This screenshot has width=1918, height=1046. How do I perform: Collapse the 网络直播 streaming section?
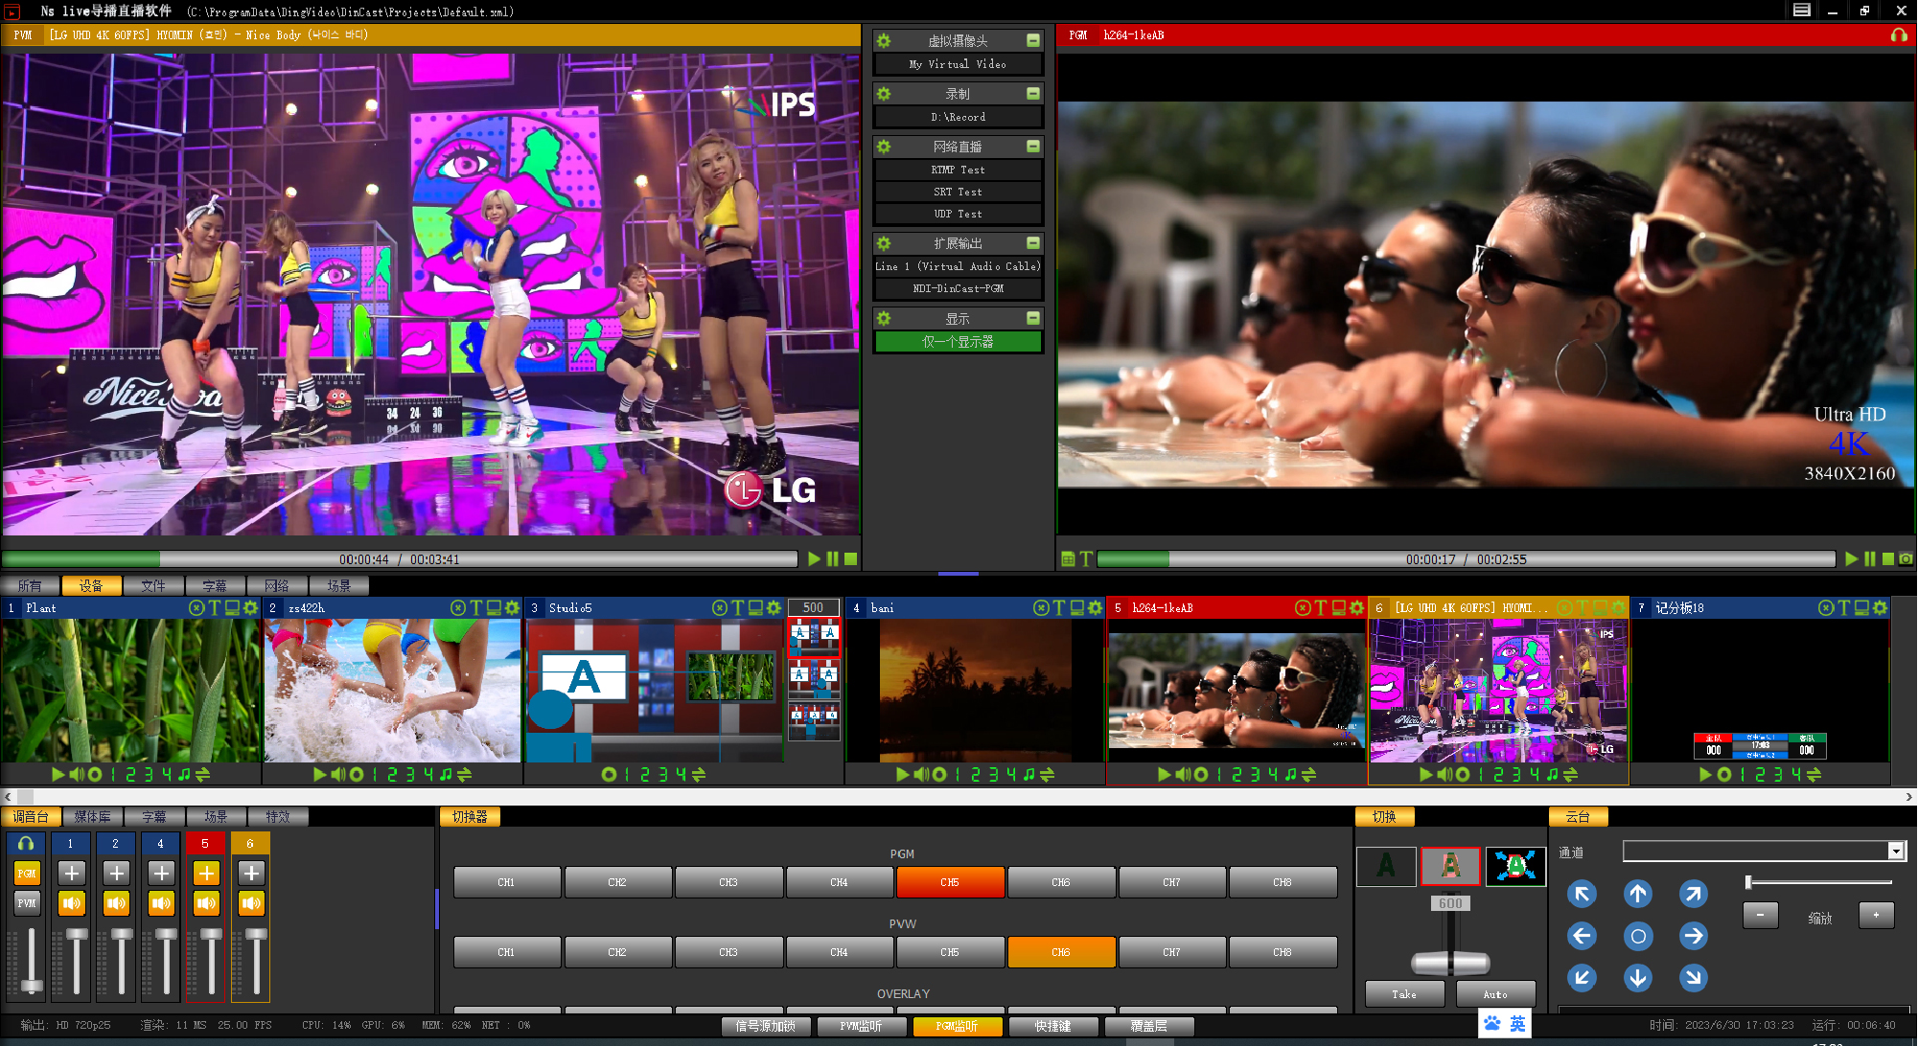coord(1033,147)
